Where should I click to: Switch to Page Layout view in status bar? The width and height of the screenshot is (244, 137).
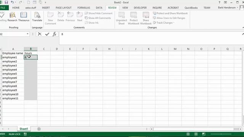(x=196, y=134)
